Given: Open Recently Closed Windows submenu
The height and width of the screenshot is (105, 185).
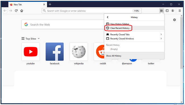Looking at the screenshot, I should pos(134,38).
